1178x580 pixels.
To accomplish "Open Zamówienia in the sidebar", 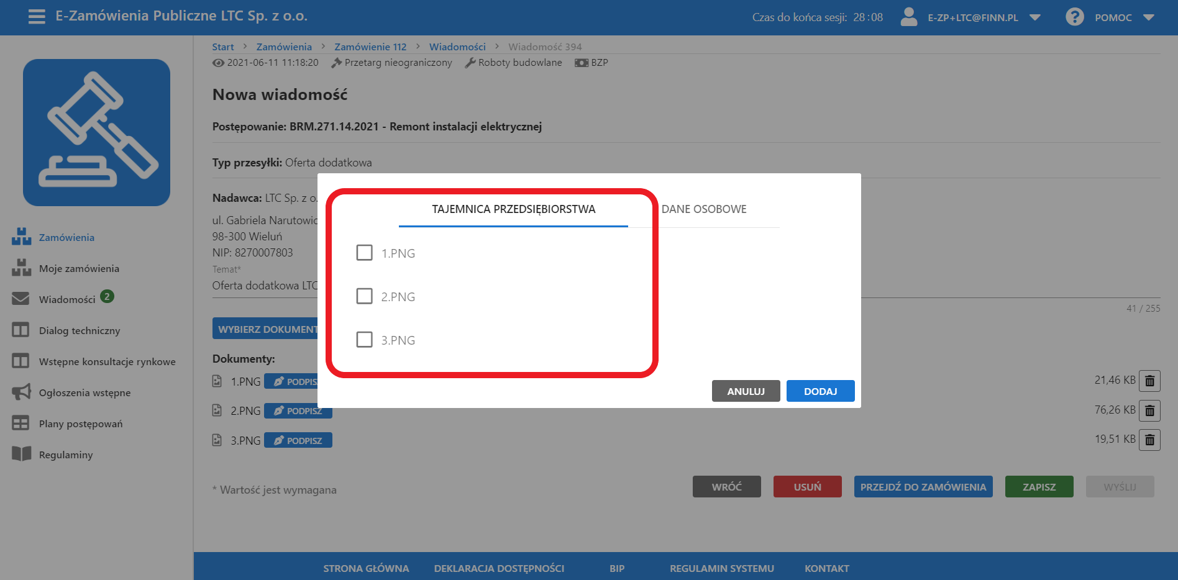I will point(66,237).
